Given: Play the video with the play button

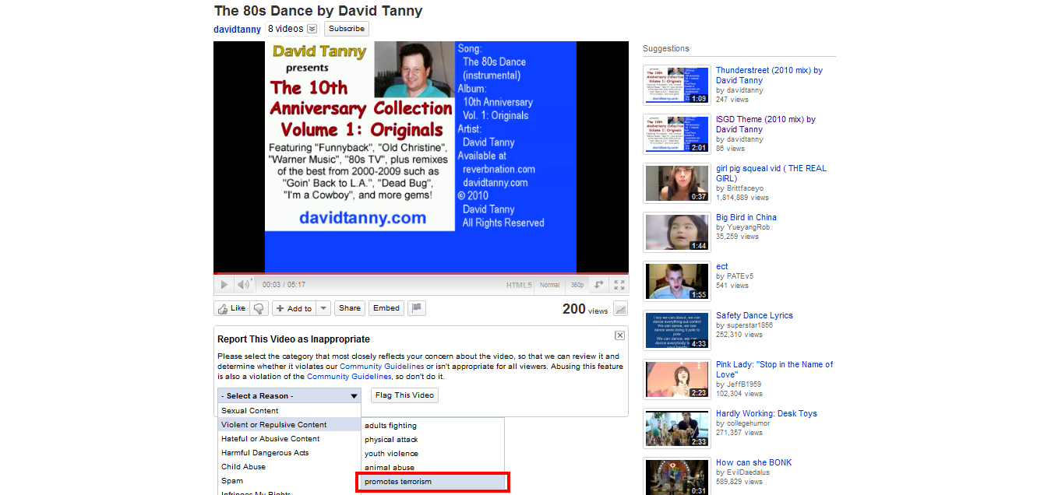Looking at the screenshot, I should [x=224, y=285].
